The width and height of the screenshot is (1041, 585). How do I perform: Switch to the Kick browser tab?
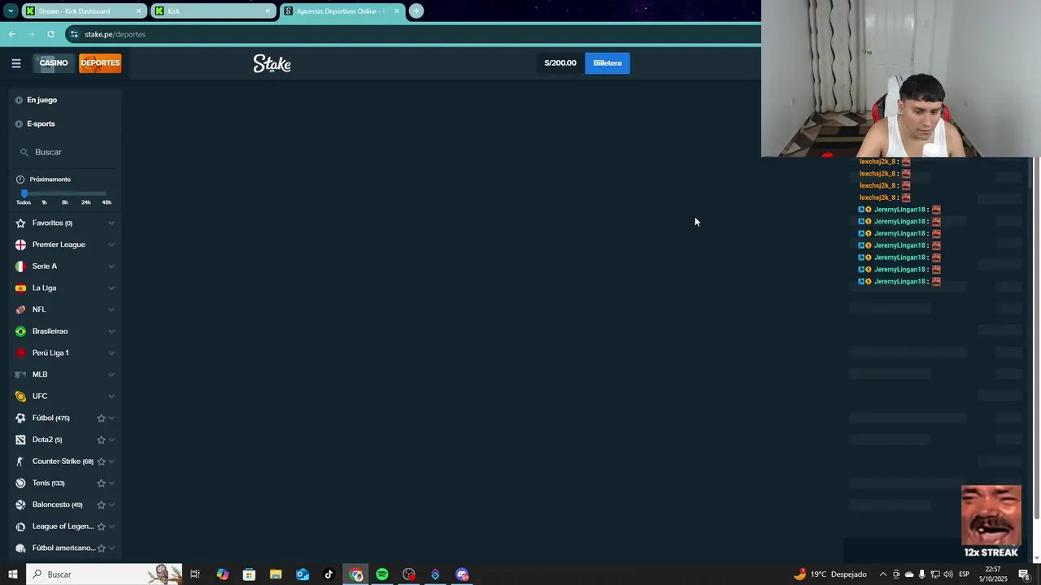point(213,11)
